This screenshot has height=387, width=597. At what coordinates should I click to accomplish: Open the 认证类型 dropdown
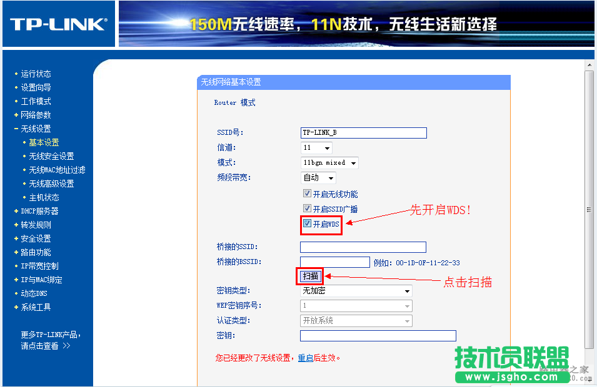356,321
